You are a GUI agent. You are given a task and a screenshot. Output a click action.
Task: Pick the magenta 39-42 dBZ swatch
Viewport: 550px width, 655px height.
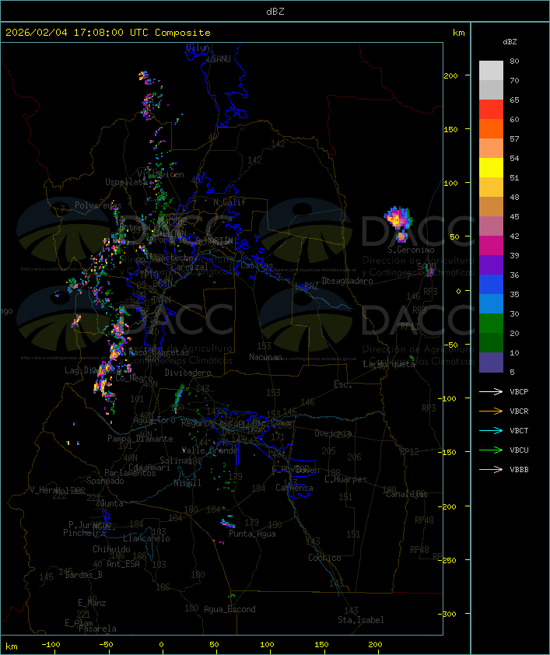point(491,246)
